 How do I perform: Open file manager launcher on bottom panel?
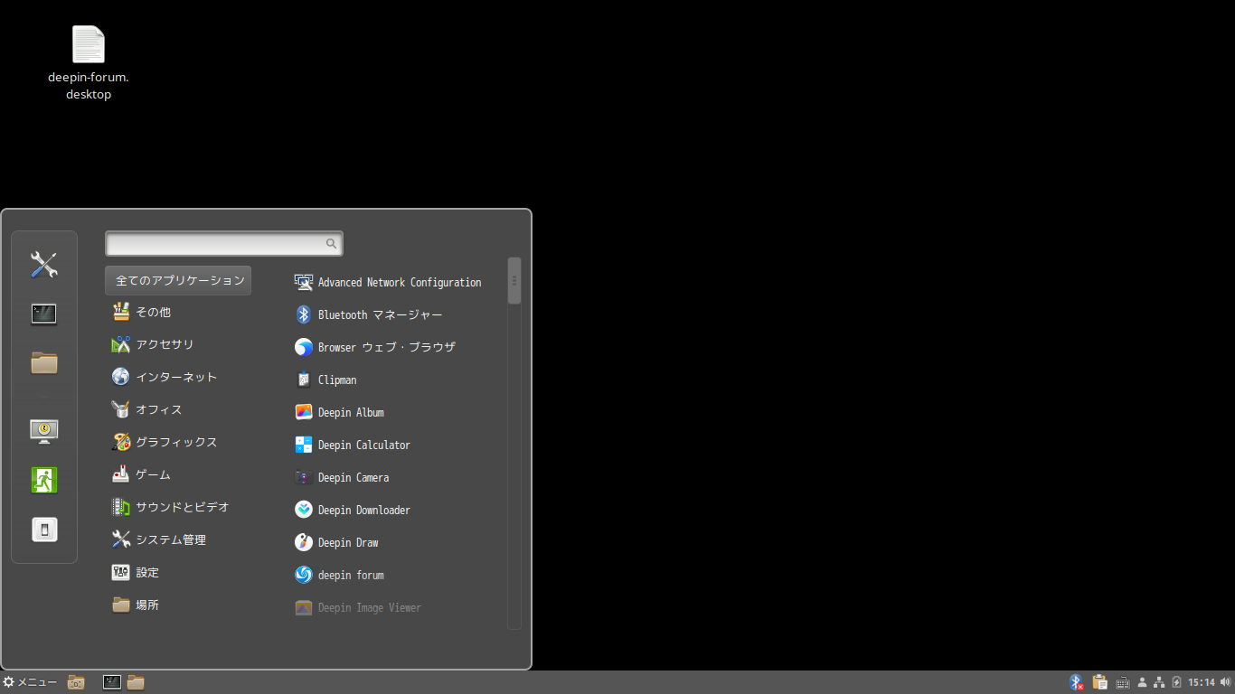[x=136, y=682]
